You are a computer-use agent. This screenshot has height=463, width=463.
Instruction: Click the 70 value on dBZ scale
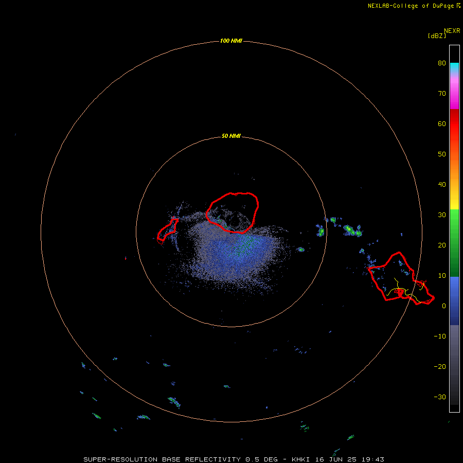click(442, 93)
